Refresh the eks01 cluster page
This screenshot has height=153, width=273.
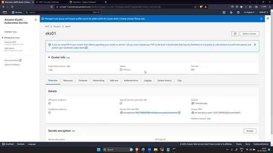[x=235, y=34]
